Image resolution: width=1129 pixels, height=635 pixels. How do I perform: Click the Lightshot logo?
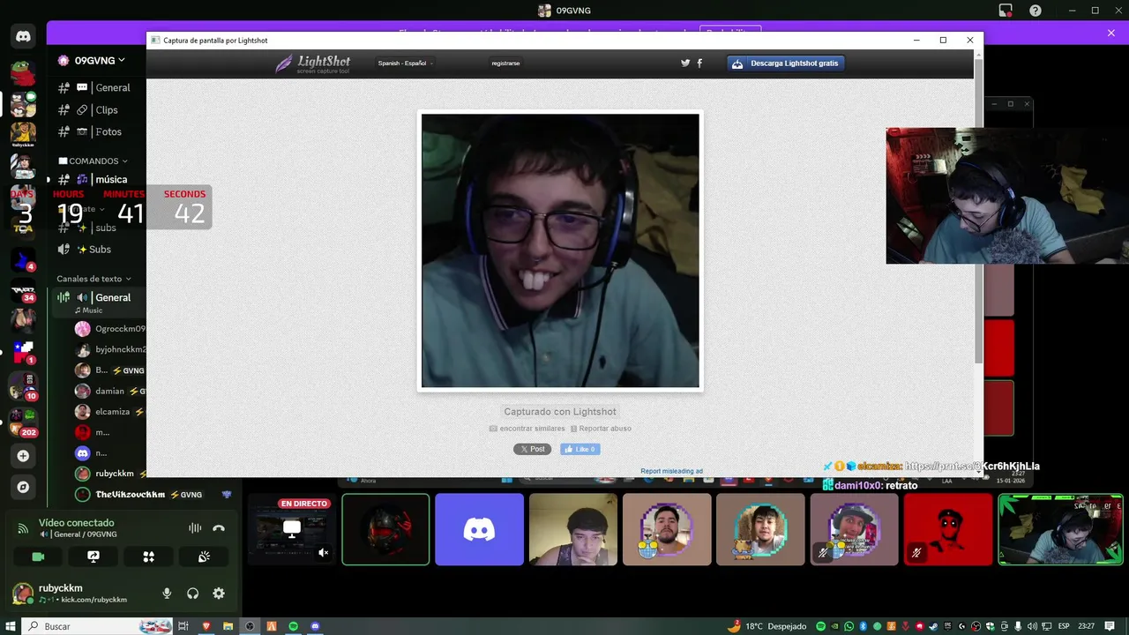[312, 63]
